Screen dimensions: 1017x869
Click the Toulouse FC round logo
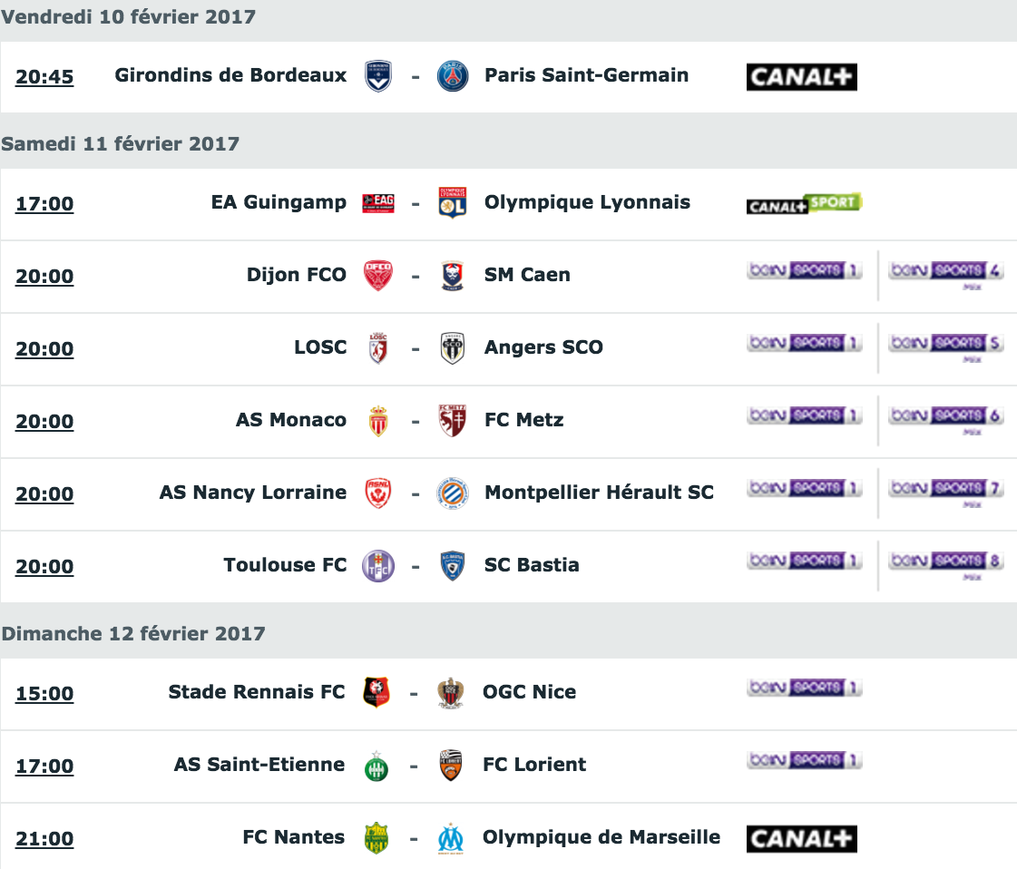(377, 566)
